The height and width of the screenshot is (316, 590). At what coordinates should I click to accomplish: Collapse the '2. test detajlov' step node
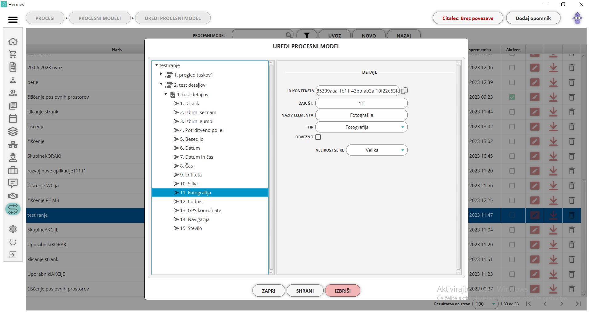(x=161, y=84)
